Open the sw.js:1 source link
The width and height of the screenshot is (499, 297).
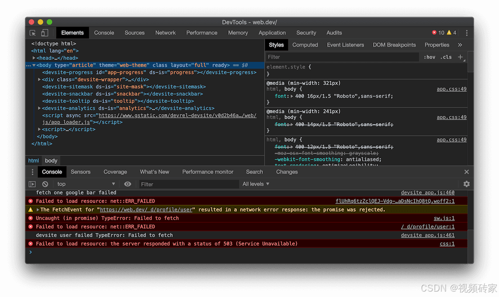pyautogui.click(x=444, y=218)
